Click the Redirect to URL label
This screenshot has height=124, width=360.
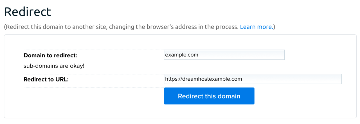[46, 79]
